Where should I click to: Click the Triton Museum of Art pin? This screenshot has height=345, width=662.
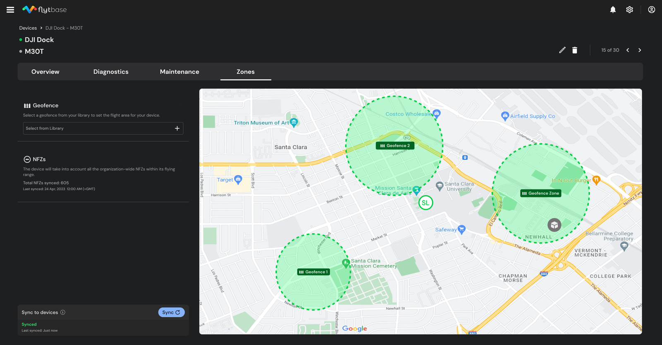(x=294, y=122)
